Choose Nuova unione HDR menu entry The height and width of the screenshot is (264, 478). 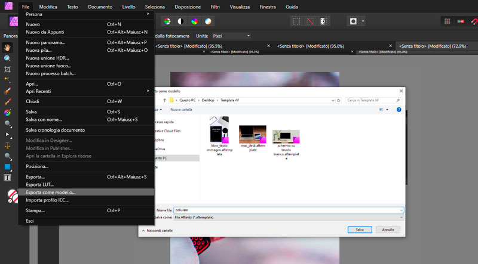86,58
